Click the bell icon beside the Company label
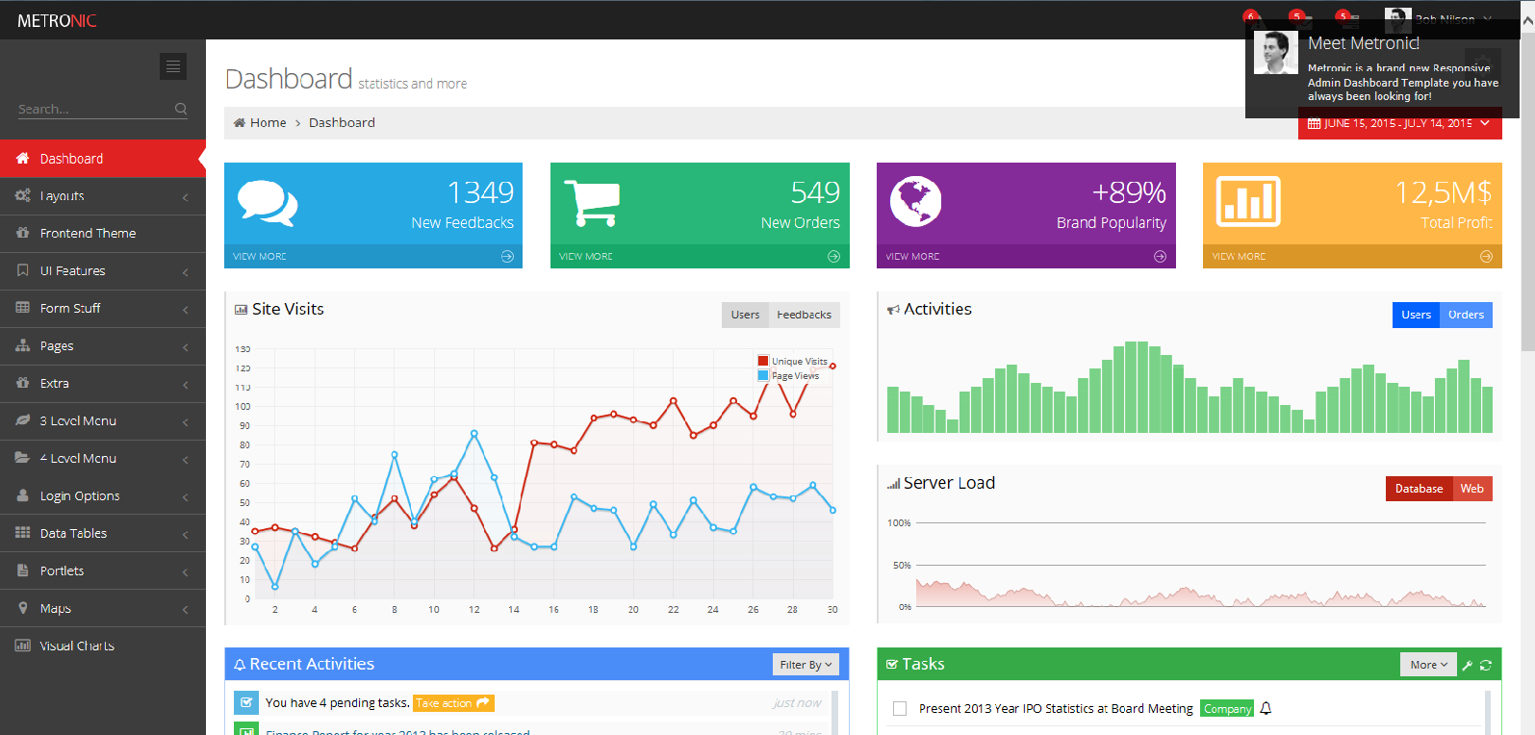Image resolution: width=1535 pixels, height=735 pixels. 1266,709
